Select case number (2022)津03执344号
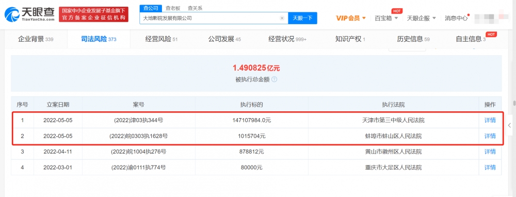This screenshot has height=197, width=516. pos(138,120)
